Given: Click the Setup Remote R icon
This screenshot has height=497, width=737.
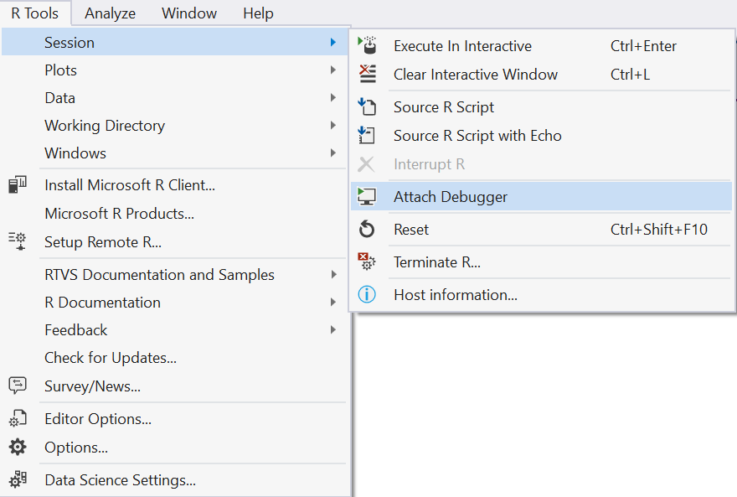Looking at the screenshot, I should (18, 241).
